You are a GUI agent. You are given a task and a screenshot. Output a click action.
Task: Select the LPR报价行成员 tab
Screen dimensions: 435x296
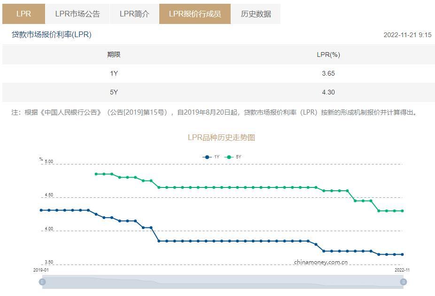(x=195, y=14)
